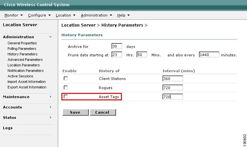The image size is (247, 147).
Task: Open General Properties link
Action: pyautogui.click(x=22, y=43)
